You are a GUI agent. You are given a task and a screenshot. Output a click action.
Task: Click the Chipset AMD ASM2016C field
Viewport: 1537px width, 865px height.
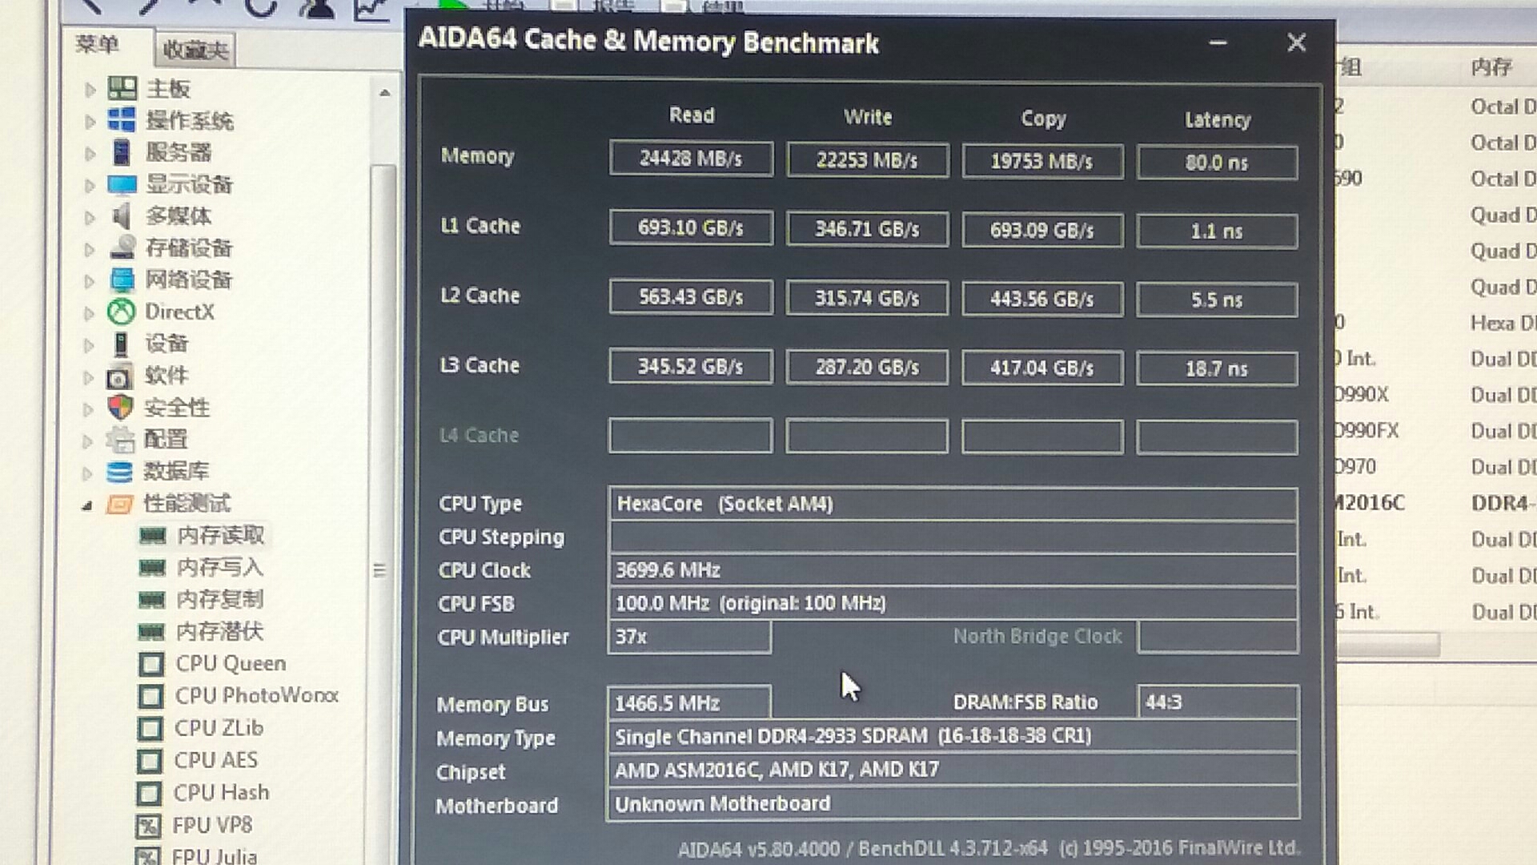pos(953,770)
